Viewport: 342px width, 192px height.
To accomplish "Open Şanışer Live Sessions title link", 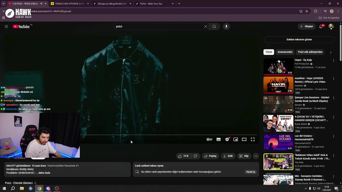I will [x=312, y=99].
